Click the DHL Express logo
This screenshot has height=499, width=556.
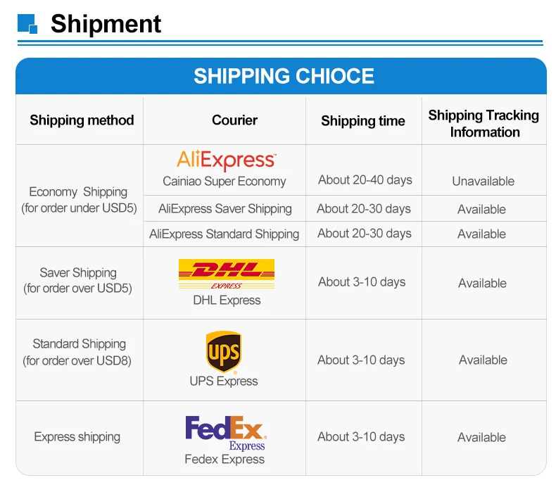226,274
